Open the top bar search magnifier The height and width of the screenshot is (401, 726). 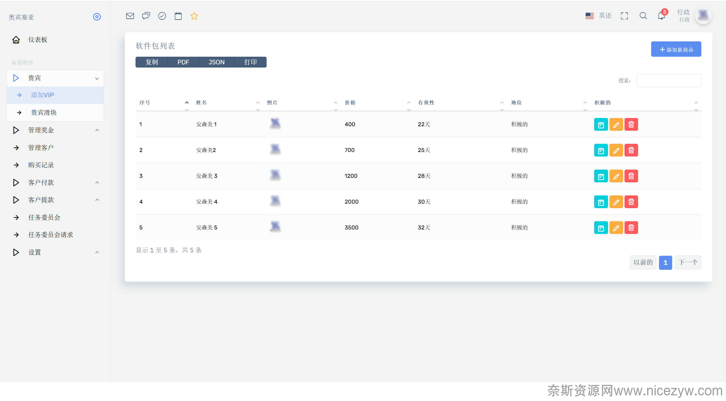pyautogui.click(x=643, y=16)
